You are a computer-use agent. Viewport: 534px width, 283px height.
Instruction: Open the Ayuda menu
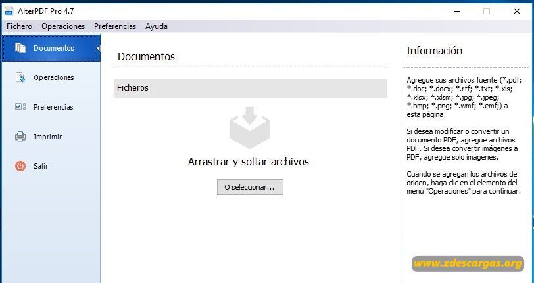pyautogui.click(x=157, y=26)
